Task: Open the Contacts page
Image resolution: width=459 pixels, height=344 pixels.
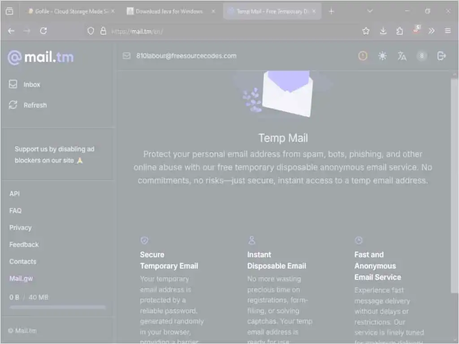Action: point(23,262)
